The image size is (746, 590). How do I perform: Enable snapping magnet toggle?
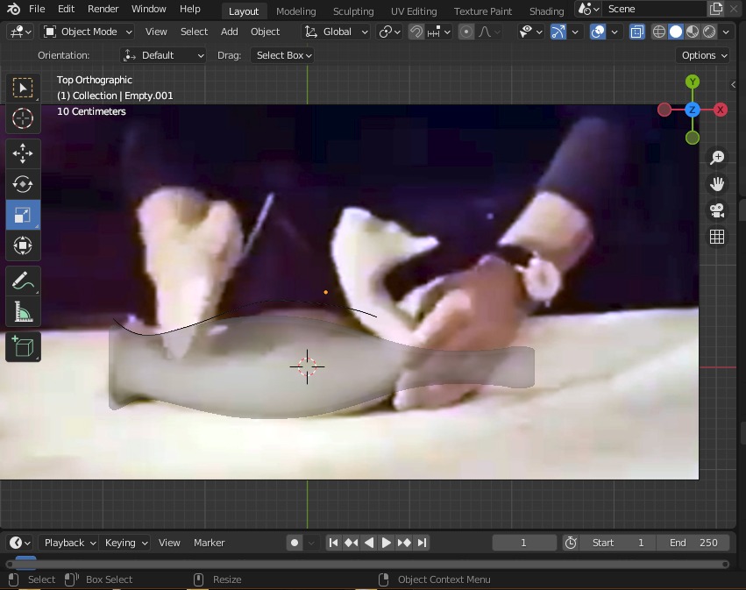tap(416, 32)
